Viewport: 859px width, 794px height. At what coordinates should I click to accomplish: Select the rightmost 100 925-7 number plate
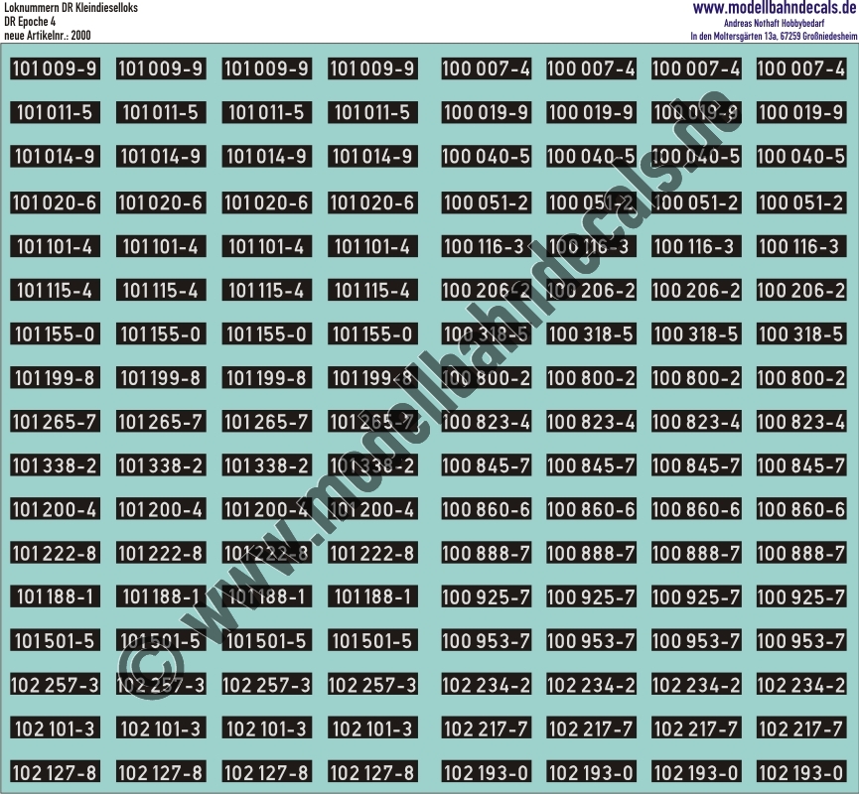(801, 596)
